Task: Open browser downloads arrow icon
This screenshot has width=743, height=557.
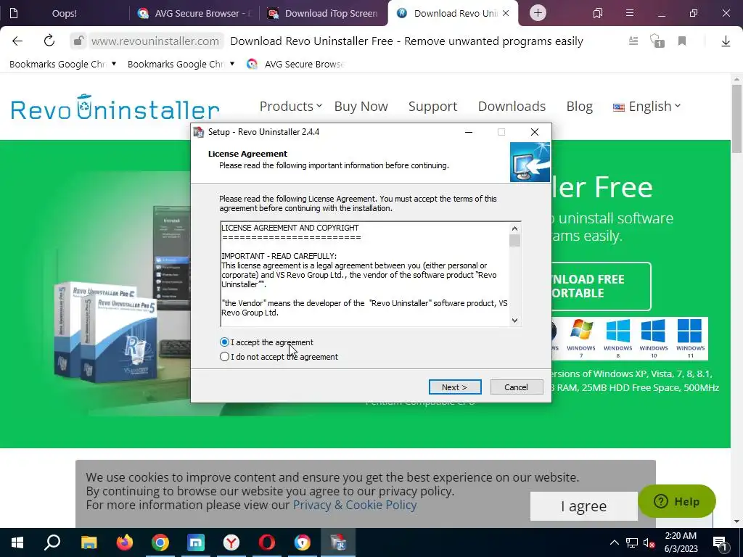Action: point(726,41)
